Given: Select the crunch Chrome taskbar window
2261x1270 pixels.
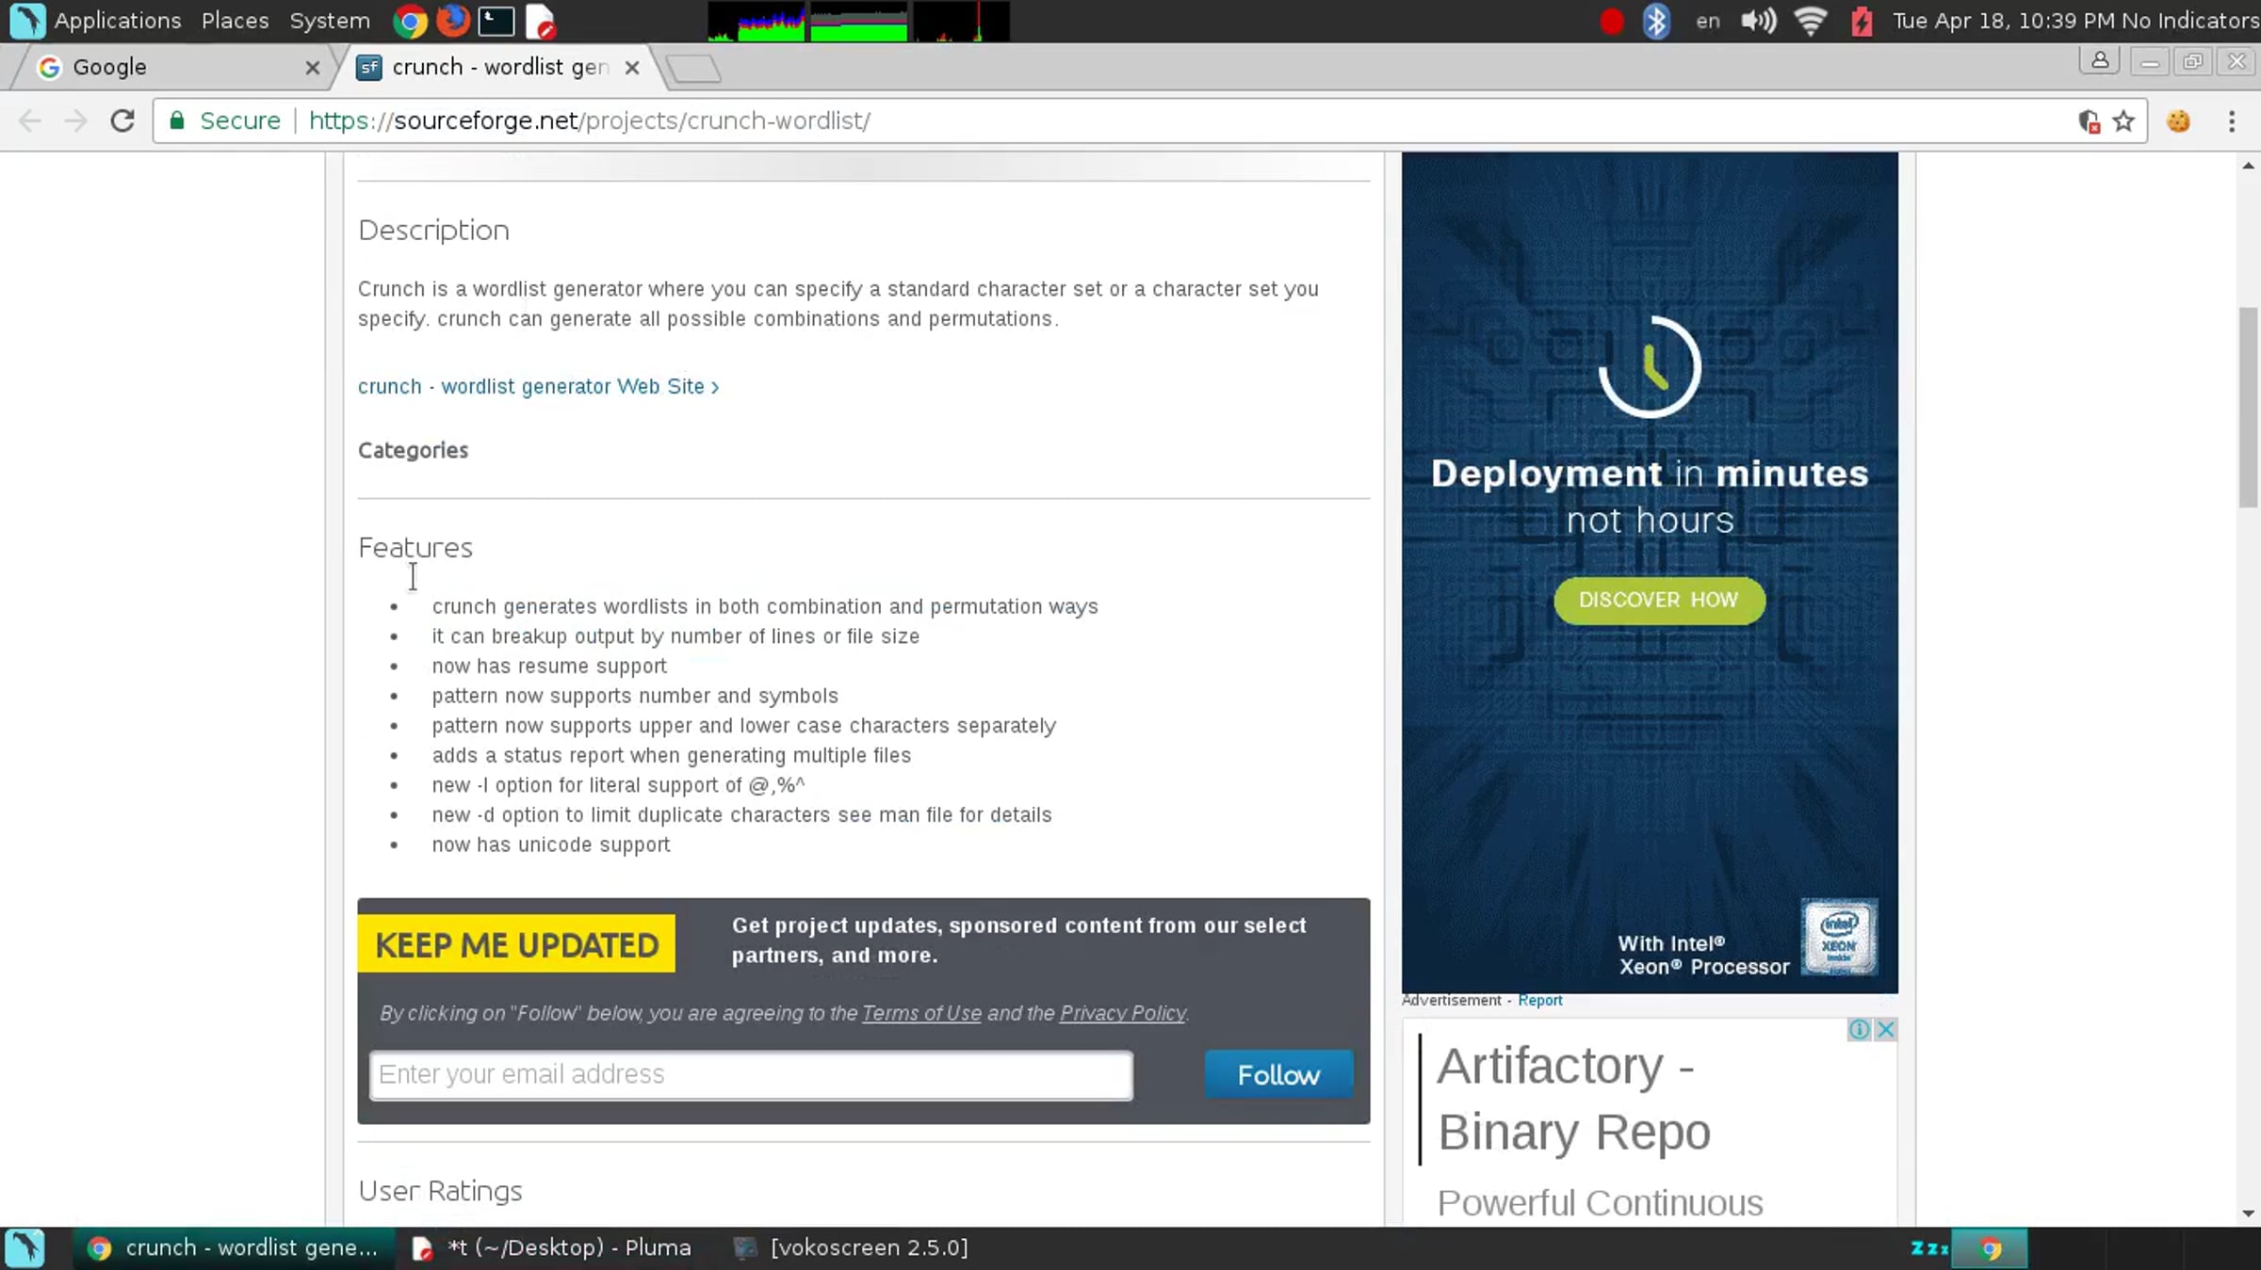Looking at the screenshot, I should click(x=234, y=1248).
